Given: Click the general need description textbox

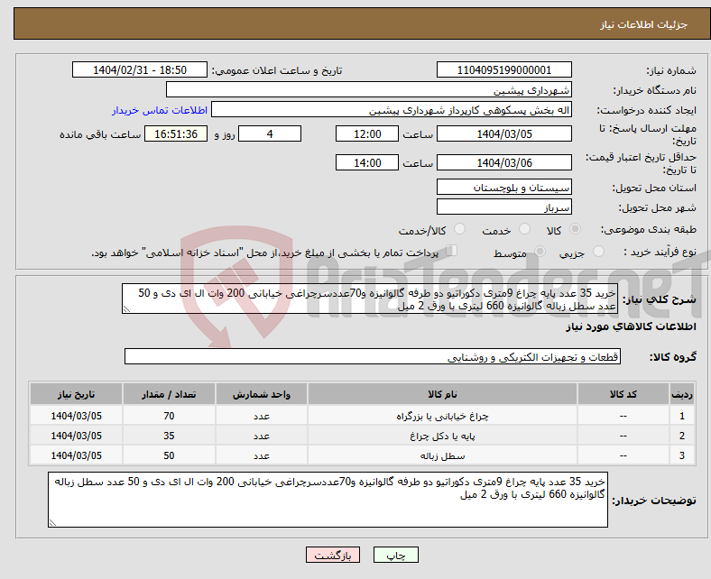Looking at the screenshot, I should [370, 299].
